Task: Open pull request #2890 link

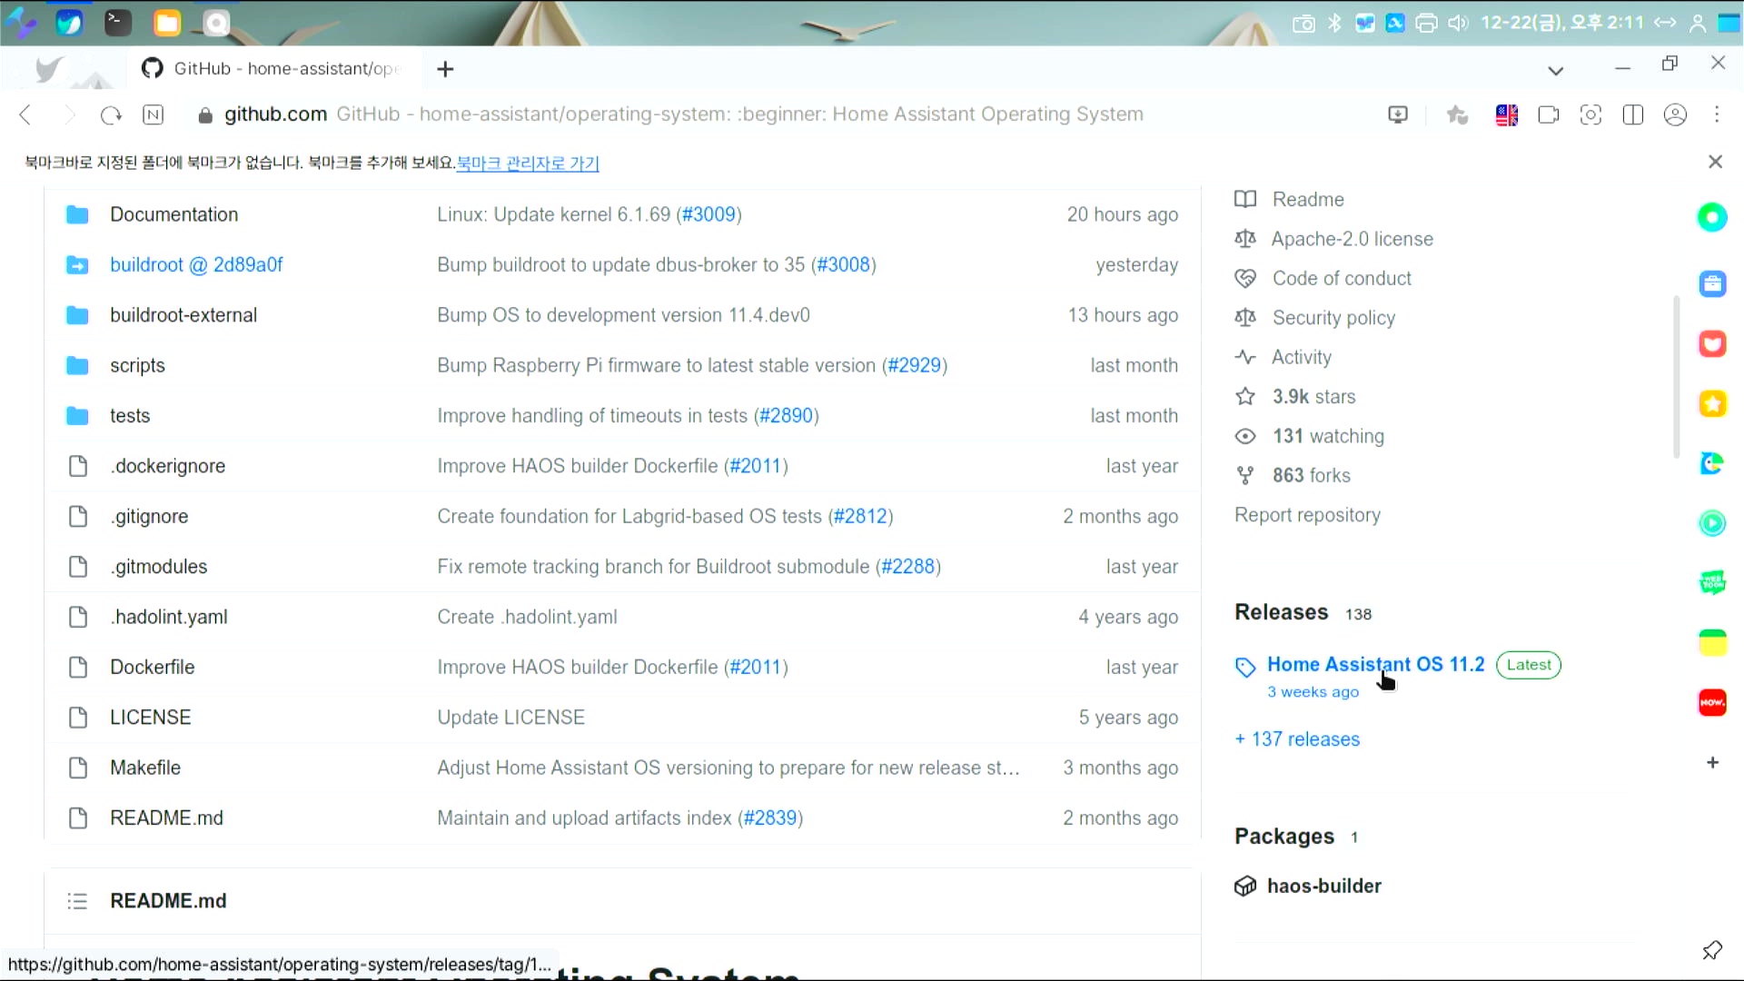Action: [x=786, y=415]
